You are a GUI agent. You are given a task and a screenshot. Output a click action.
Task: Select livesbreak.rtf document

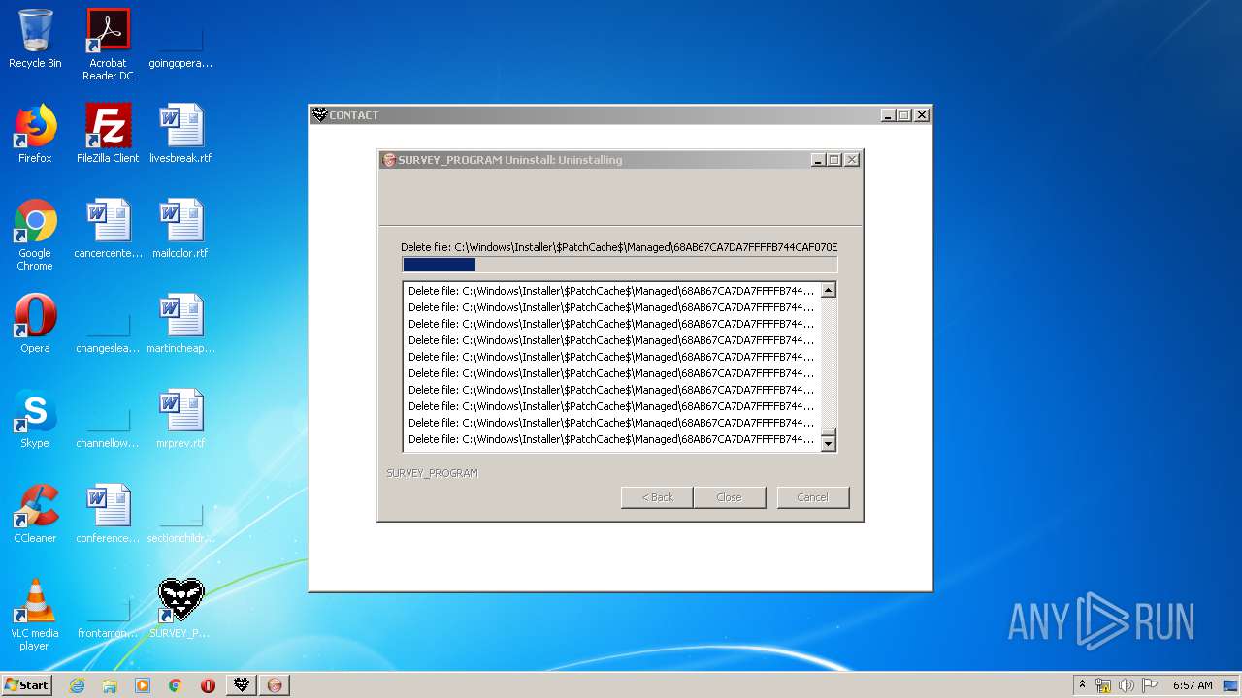point(180,134)
